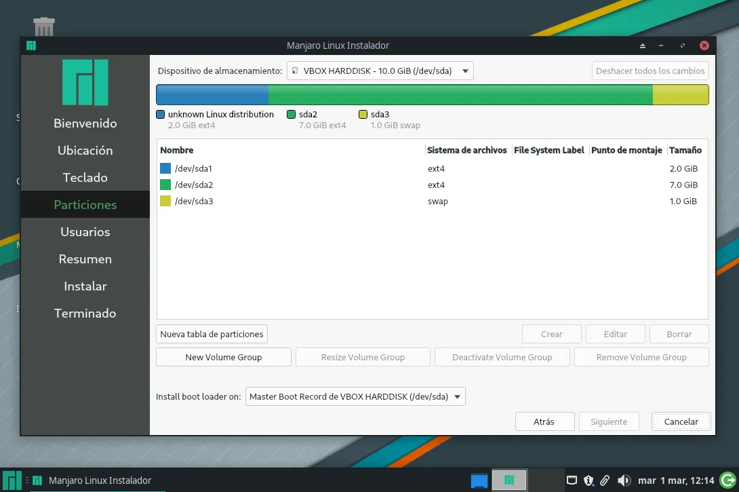The image size is (739, 492).
Task: Select the Usuarios step in the sidebar
Action: click(x=85, y=232)
